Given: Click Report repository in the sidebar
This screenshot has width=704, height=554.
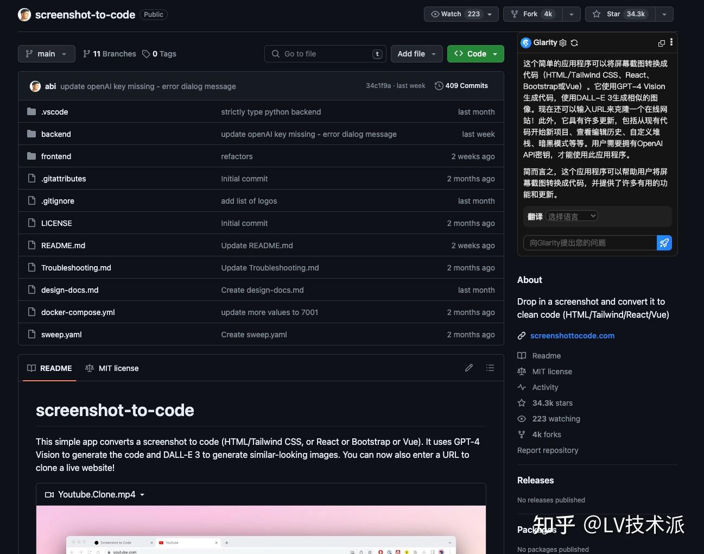Looking at the screenshot, I should click(548, 450).
